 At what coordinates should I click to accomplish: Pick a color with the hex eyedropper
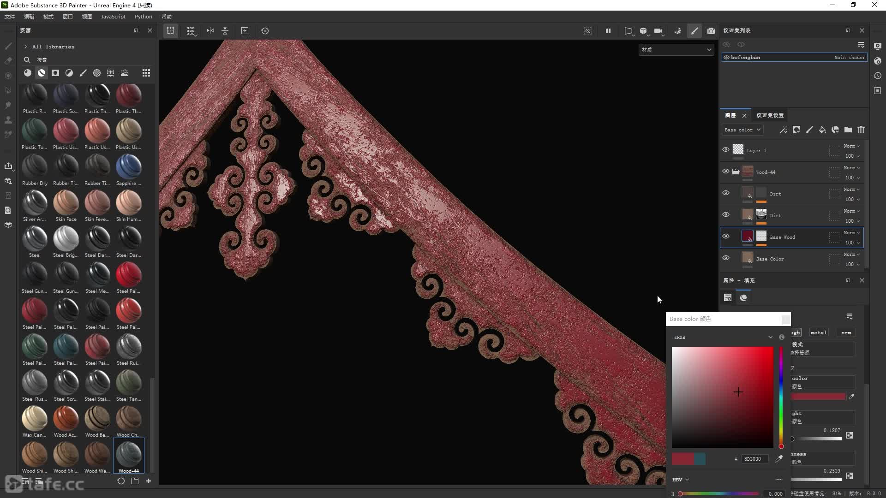(x=779, y=459)
